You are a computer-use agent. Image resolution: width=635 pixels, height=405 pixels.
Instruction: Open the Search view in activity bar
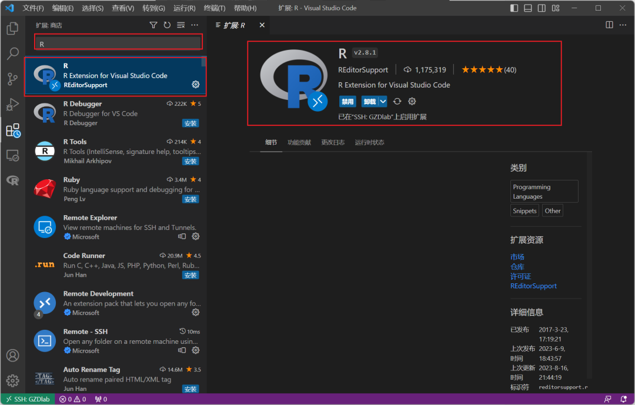[x=12, y=53]
